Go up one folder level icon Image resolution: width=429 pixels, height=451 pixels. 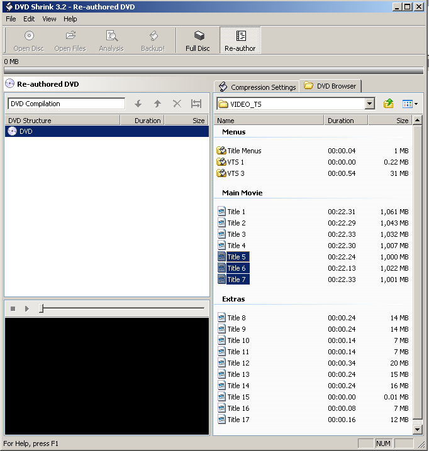click(389, 104)
